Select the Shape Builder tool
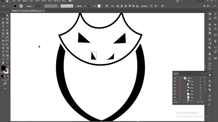218x122 pixels. pyautogui.click(x=3, y=44)
